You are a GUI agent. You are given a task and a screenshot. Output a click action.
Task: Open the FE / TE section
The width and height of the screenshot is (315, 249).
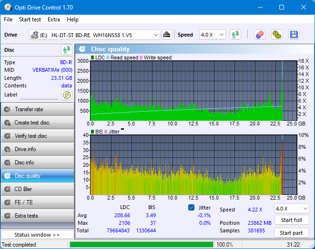(38, 202)
